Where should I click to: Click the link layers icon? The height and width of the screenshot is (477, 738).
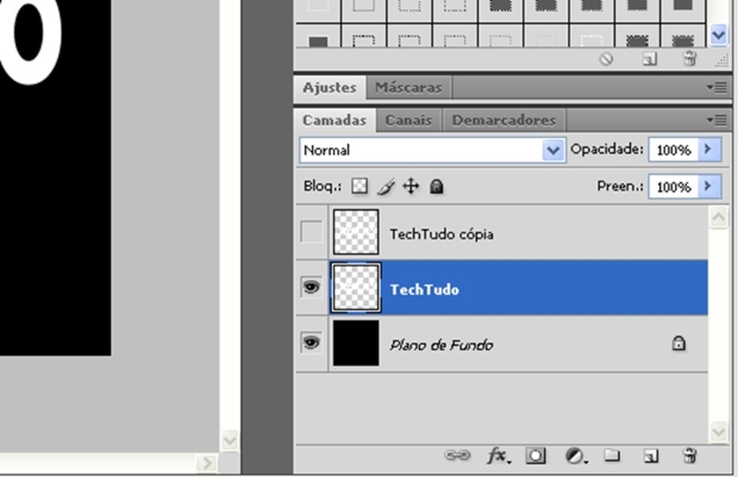point(457,456)
